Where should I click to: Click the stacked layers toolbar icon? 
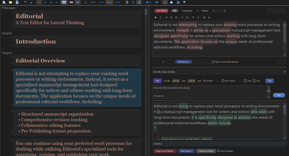pyautogui.click(x=127, y=2)
